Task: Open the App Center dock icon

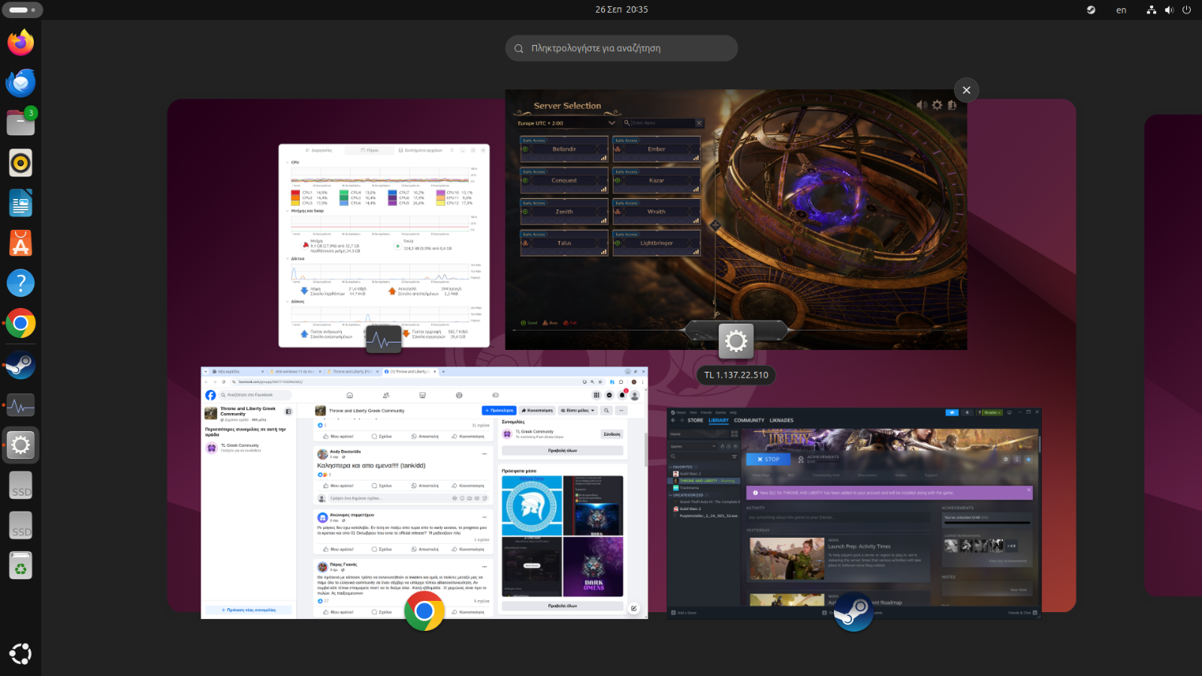Action: pos(21,243)
